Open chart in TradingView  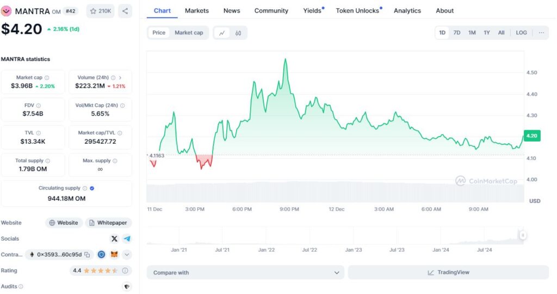pos(448,273)
